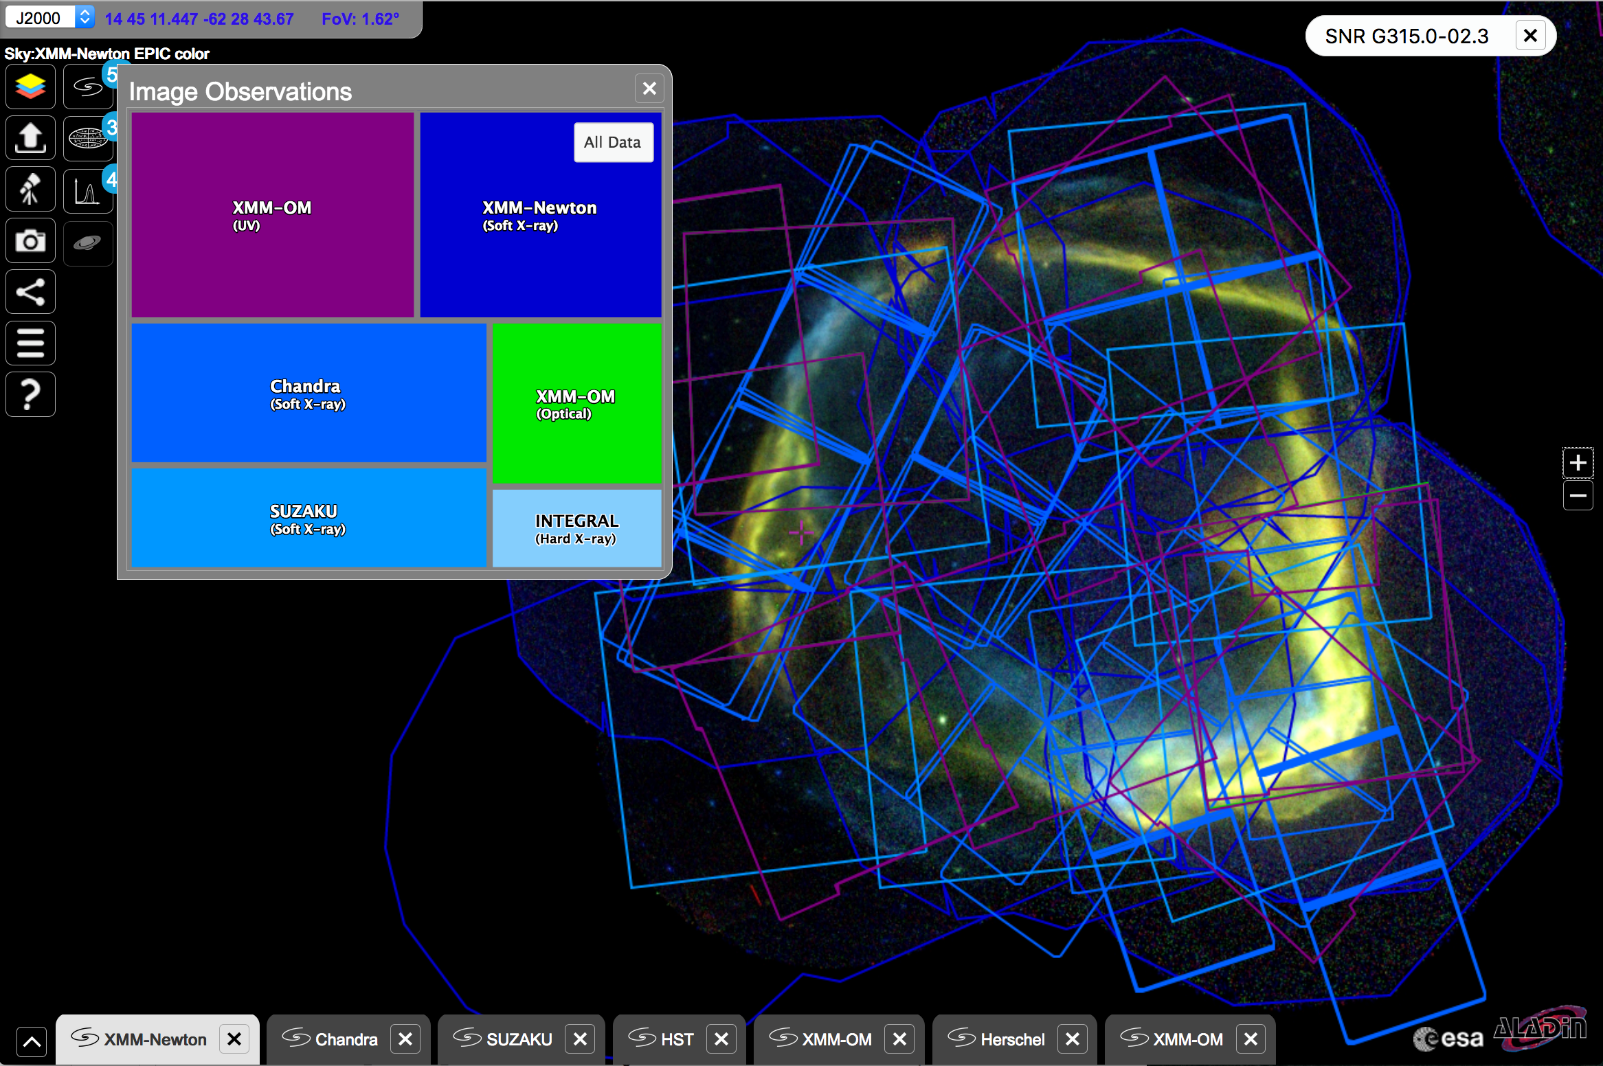The width and height of the screenshot is (1603, 1066).
Task: Open help question mark icon
Action: point(30,394)
